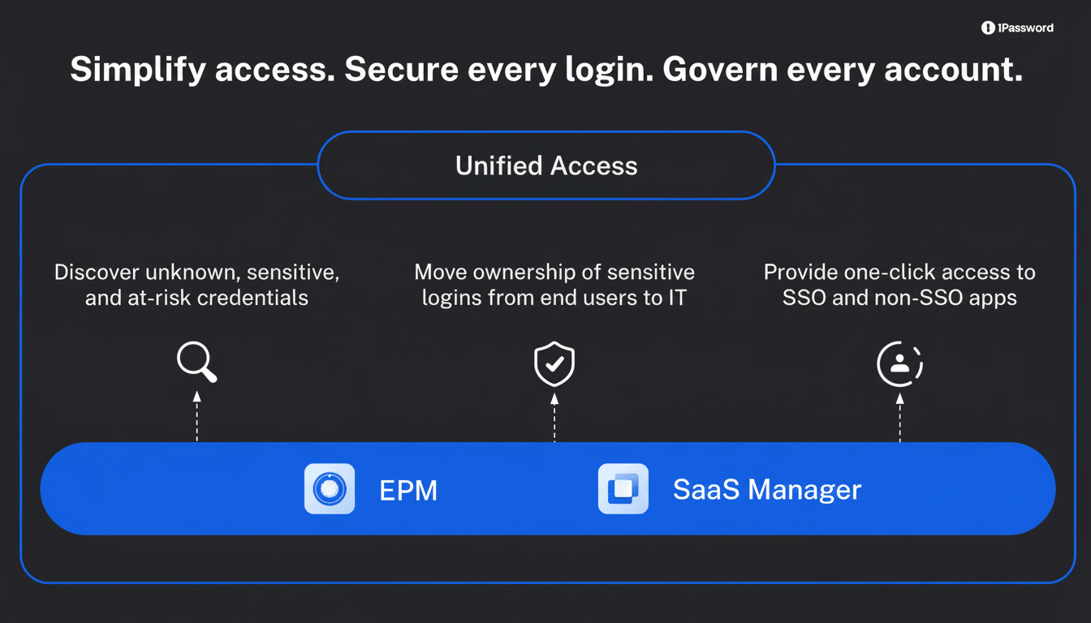
Task: Click the dashed arrow beneath the user icon
Action: point(899,419)
